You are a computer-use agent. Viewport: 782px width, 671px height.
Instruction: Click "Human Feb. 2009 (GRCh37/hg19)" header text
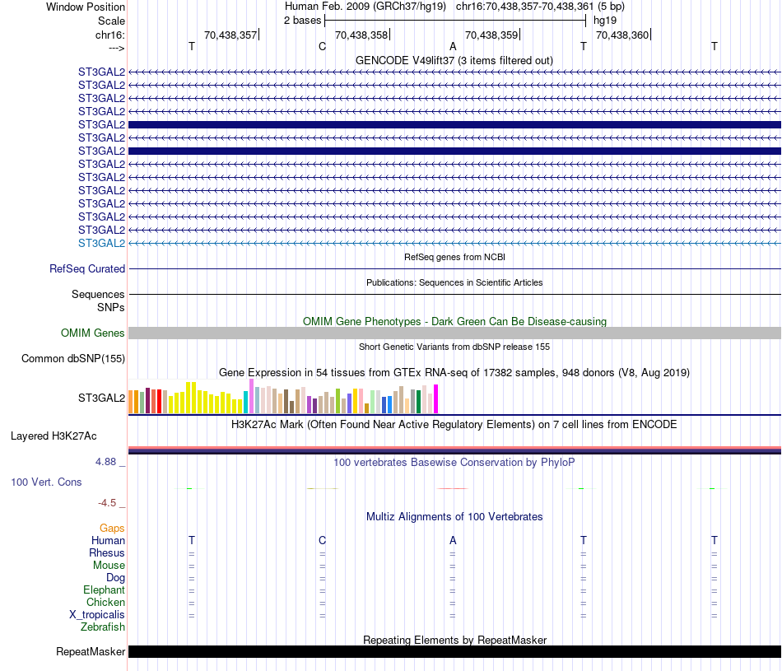pyautogui.click(x=365, y=7)
